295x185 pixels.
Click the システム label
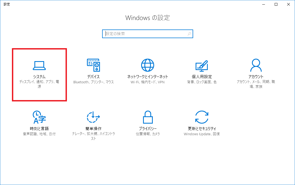point(39,77)
